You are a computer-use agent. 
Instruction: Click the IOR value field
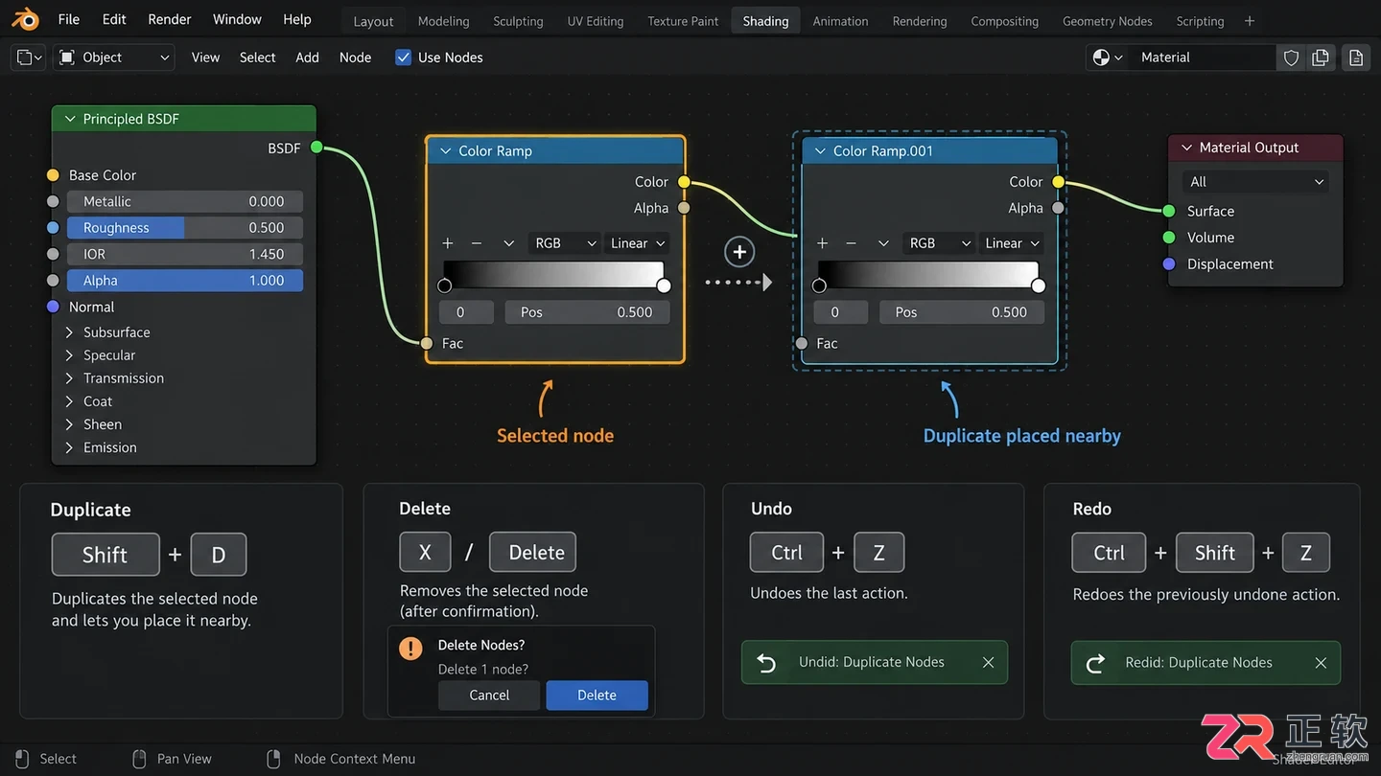(185, 254)
